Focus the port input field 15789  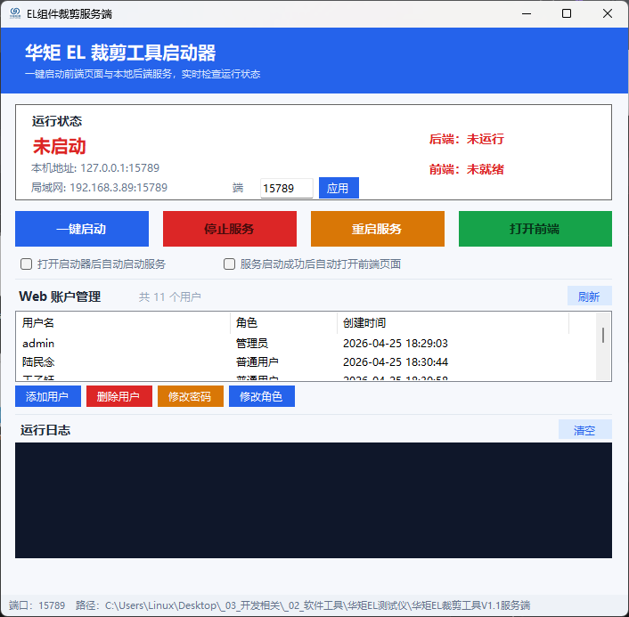click(286, 188)
